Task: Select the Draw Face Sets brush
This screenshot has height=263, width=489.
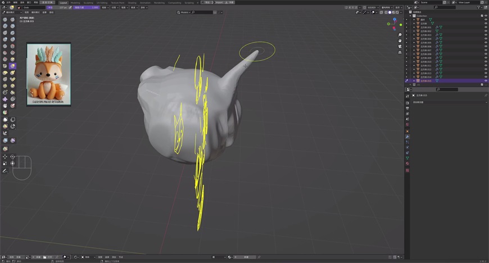Action: pyautogui.click(x=5, y=112)
